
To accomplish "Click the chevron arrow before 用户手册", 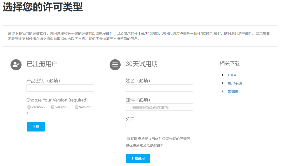I will [222, 83].
